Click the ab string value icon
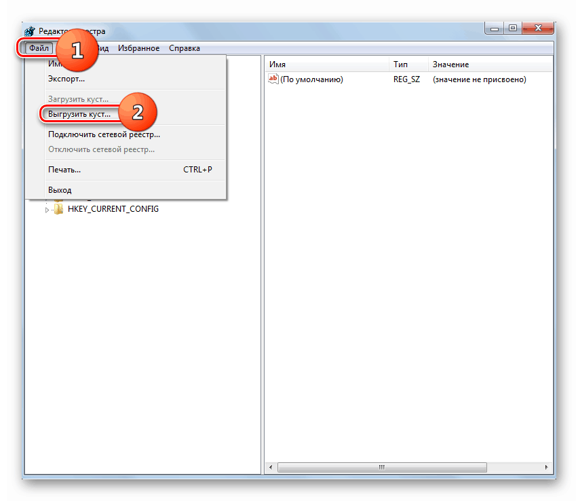 pyautogui.click(x=273, y=79)
